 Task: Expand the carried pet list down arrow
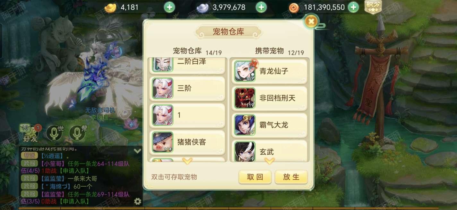[x=269, y=160]
